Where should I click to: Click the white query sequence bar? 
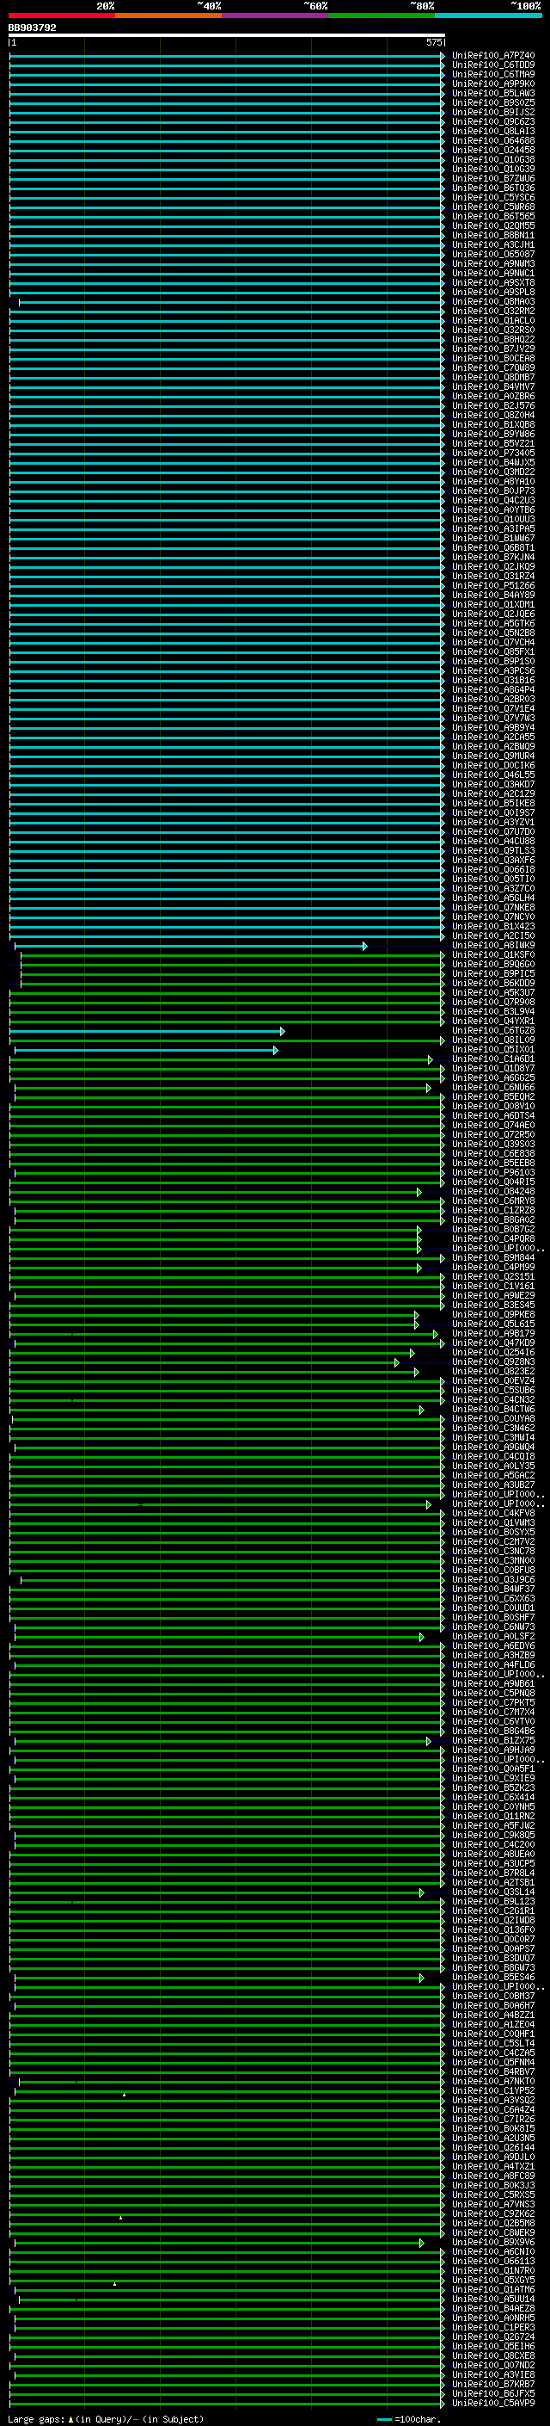pos(227,36)
